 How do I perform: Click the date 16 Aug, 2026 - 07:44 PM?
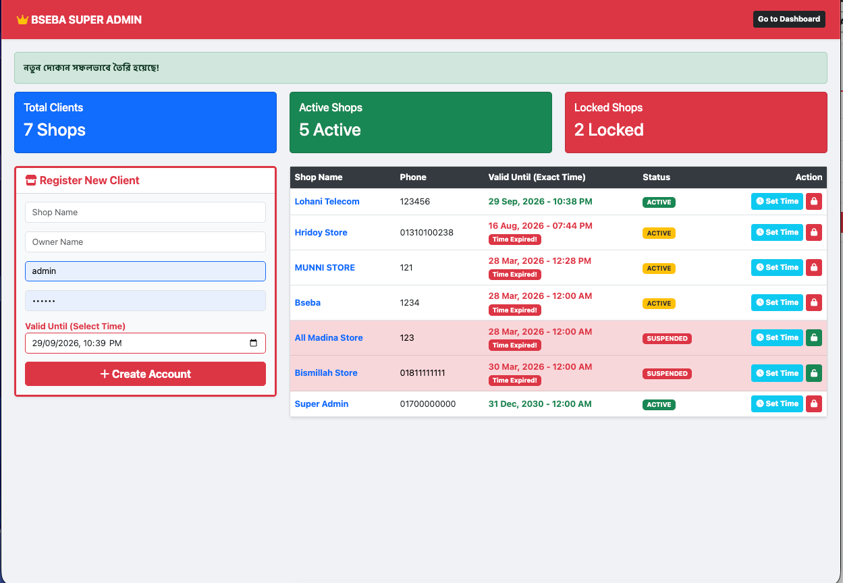click(x=541, y=225)
